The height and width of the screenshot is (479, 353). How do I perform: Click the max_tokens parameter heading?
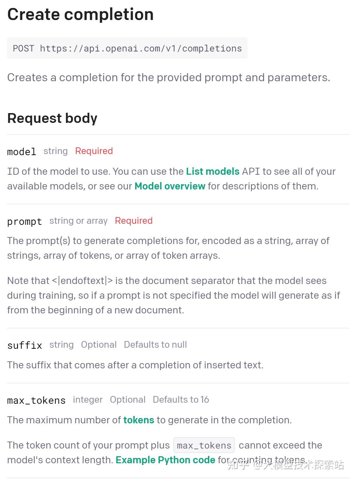click(36, 400)
